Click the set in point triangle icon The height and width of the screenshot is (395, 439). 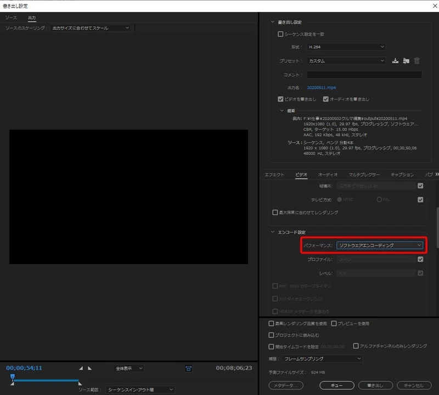tap(81, 368)
